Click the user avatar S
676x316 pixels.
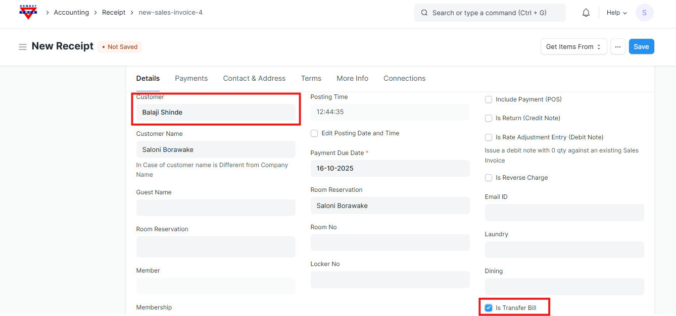tap(644, 13)
